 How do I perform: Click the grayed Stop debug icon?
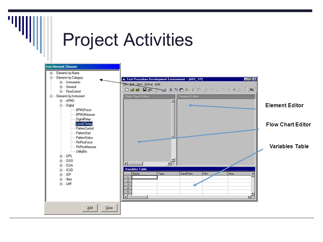tap(234, 90)
